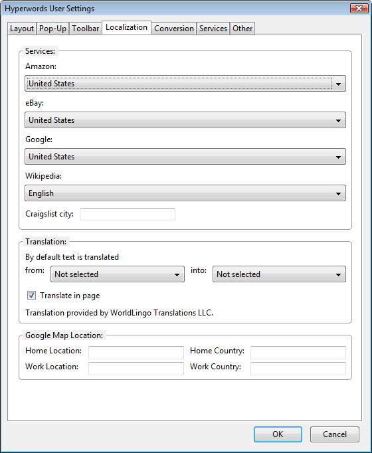This screenshot has height=453, width=372.
Task: Confirm settings with the OK button
Action: point(278,434)
